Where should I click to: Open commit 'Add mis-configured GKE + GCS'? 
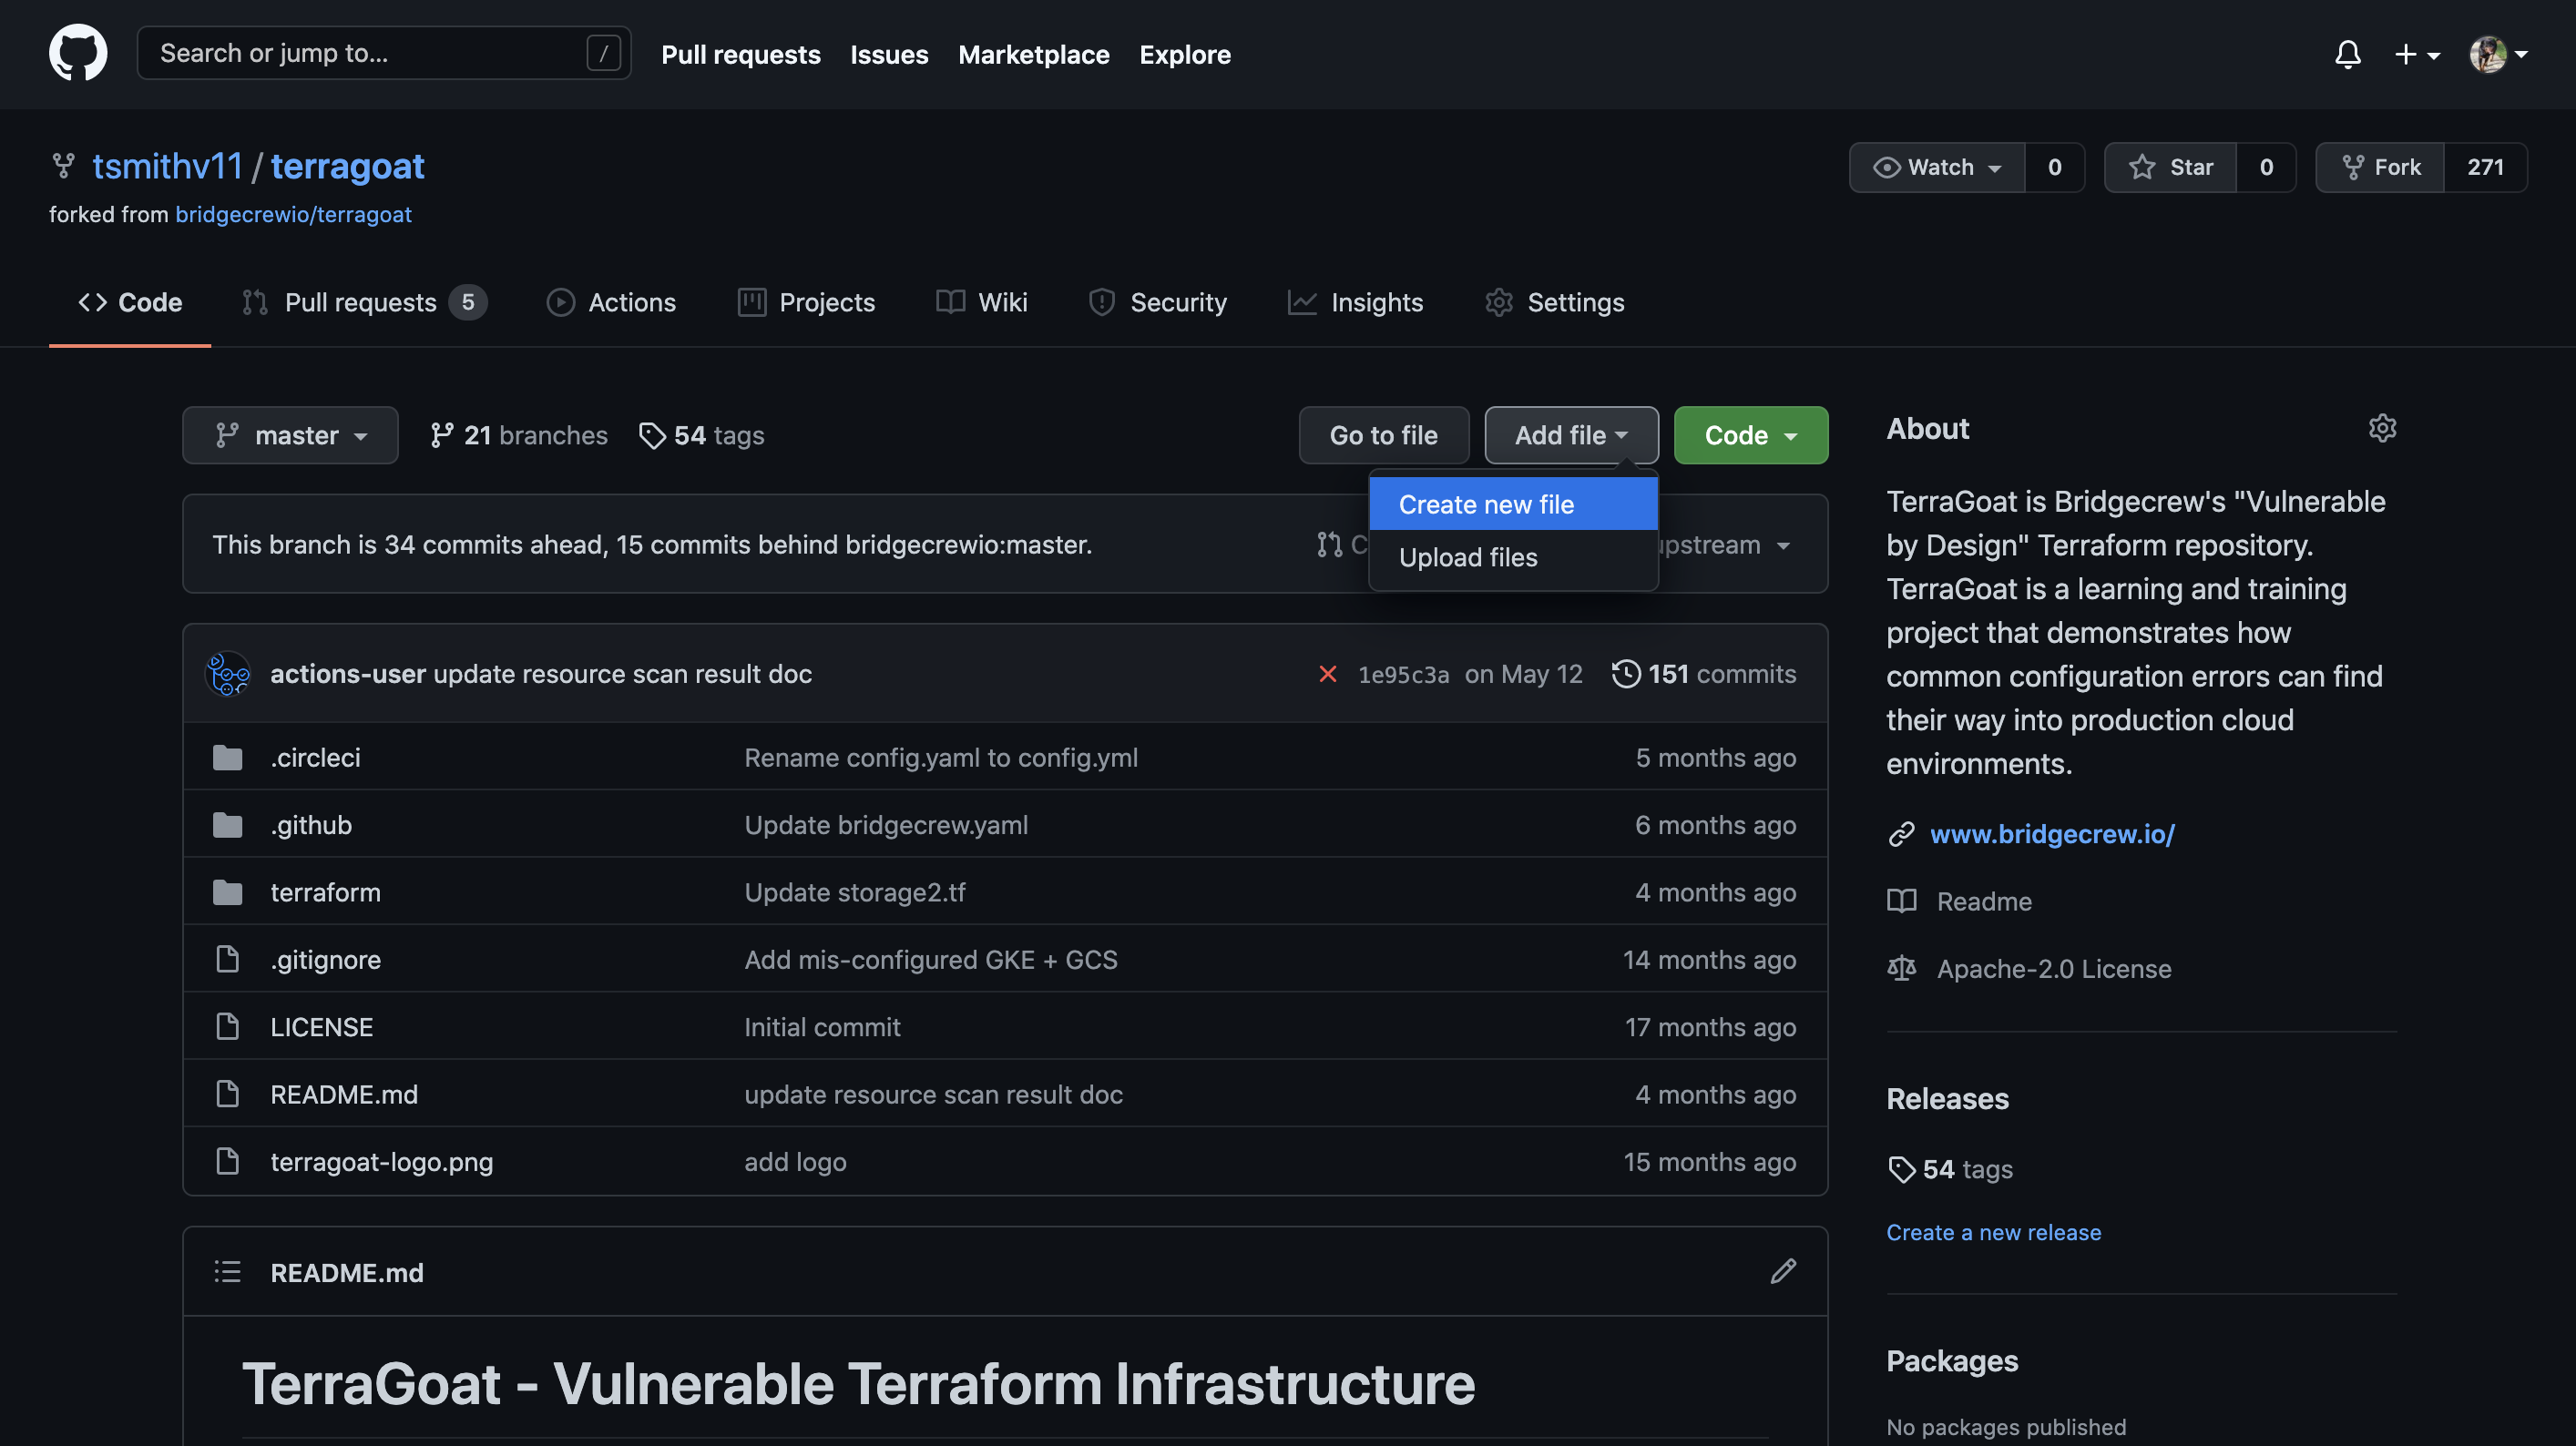pyautogui.click(x=930, y=959)
